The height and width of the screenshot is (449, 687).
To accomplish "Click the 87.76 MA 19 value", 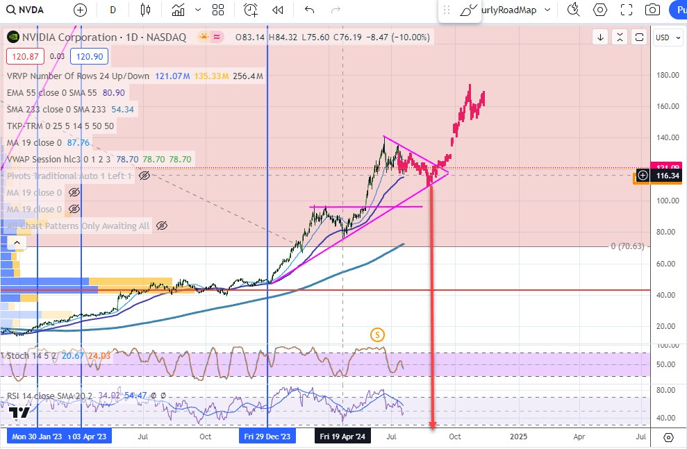I will click(78, 143).
